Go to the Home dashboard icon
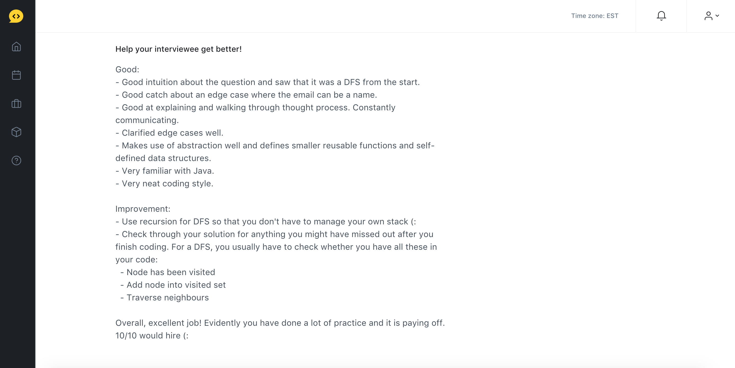Image resolution: width=735 pixels, height=368 pixels. 16,47
